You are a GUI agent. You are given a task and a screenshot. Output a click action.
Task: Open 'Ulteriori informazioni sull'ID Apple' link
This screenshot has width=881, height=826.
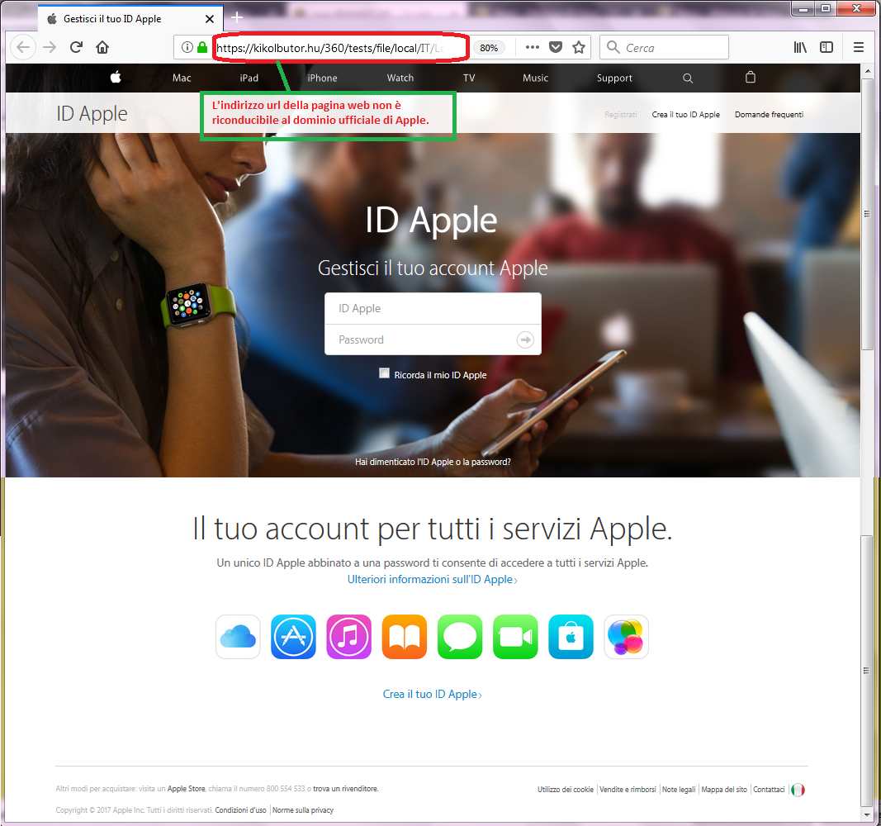432,579
